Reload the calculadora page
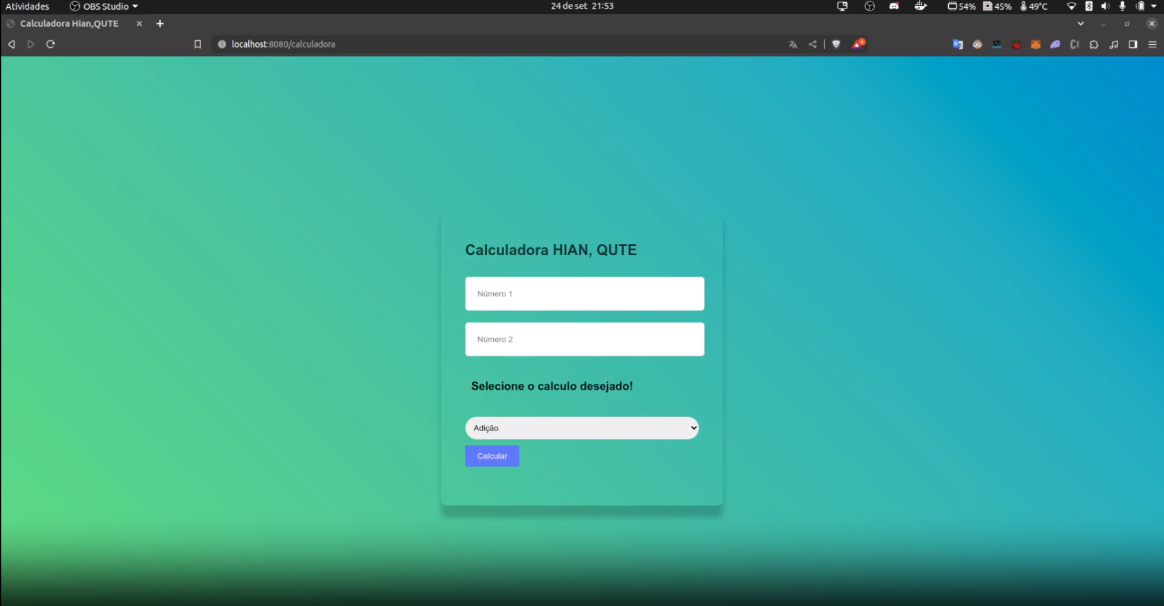This screenshot has height=606, width=1164. pos(51,44)
